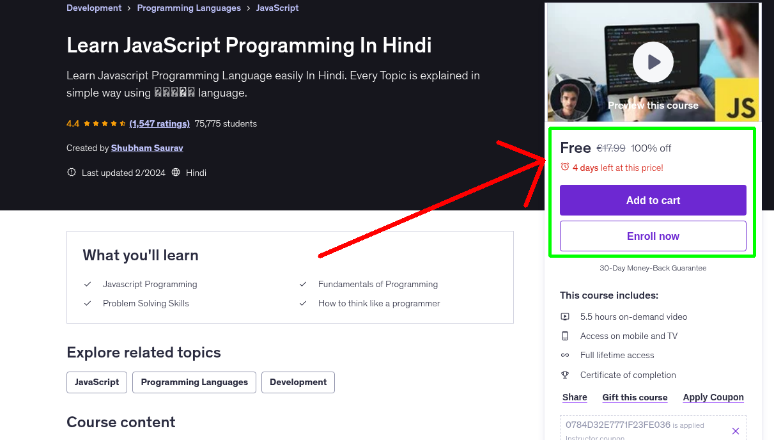Share this course

574,397
